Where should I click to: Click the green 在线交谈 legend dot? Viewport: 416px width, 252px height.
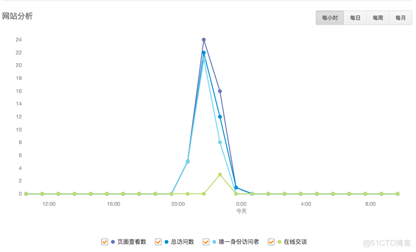coord(279,242)
